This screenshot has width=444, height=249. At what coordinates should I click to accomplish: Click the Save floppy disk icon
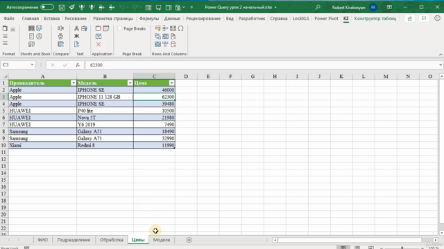[x=62, y=8]
